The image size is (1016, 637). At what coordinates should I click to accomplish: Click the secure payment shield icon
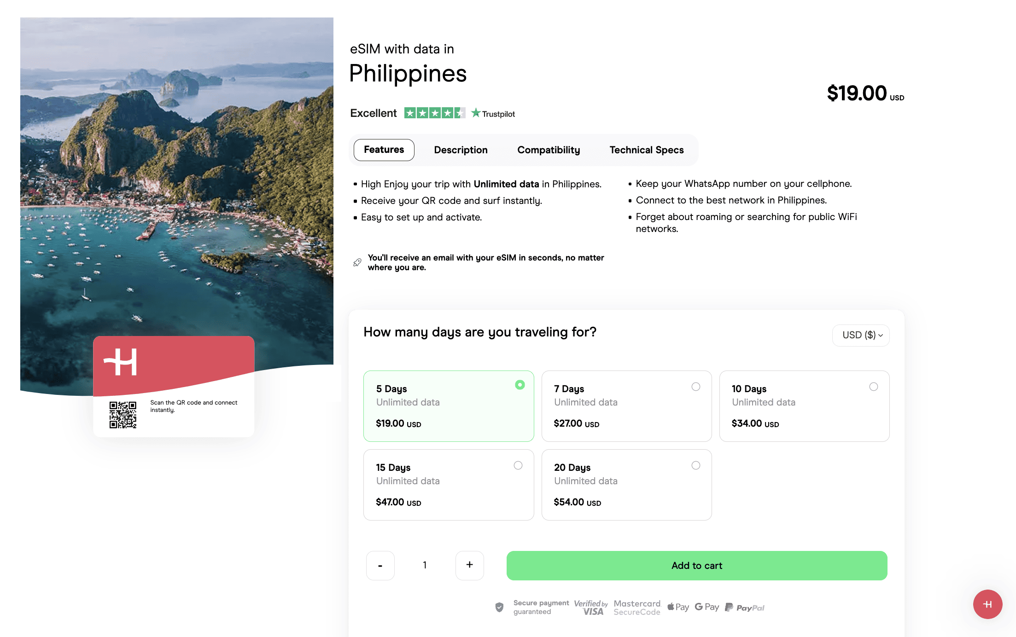pyautogui.click(x=499, y=607)
